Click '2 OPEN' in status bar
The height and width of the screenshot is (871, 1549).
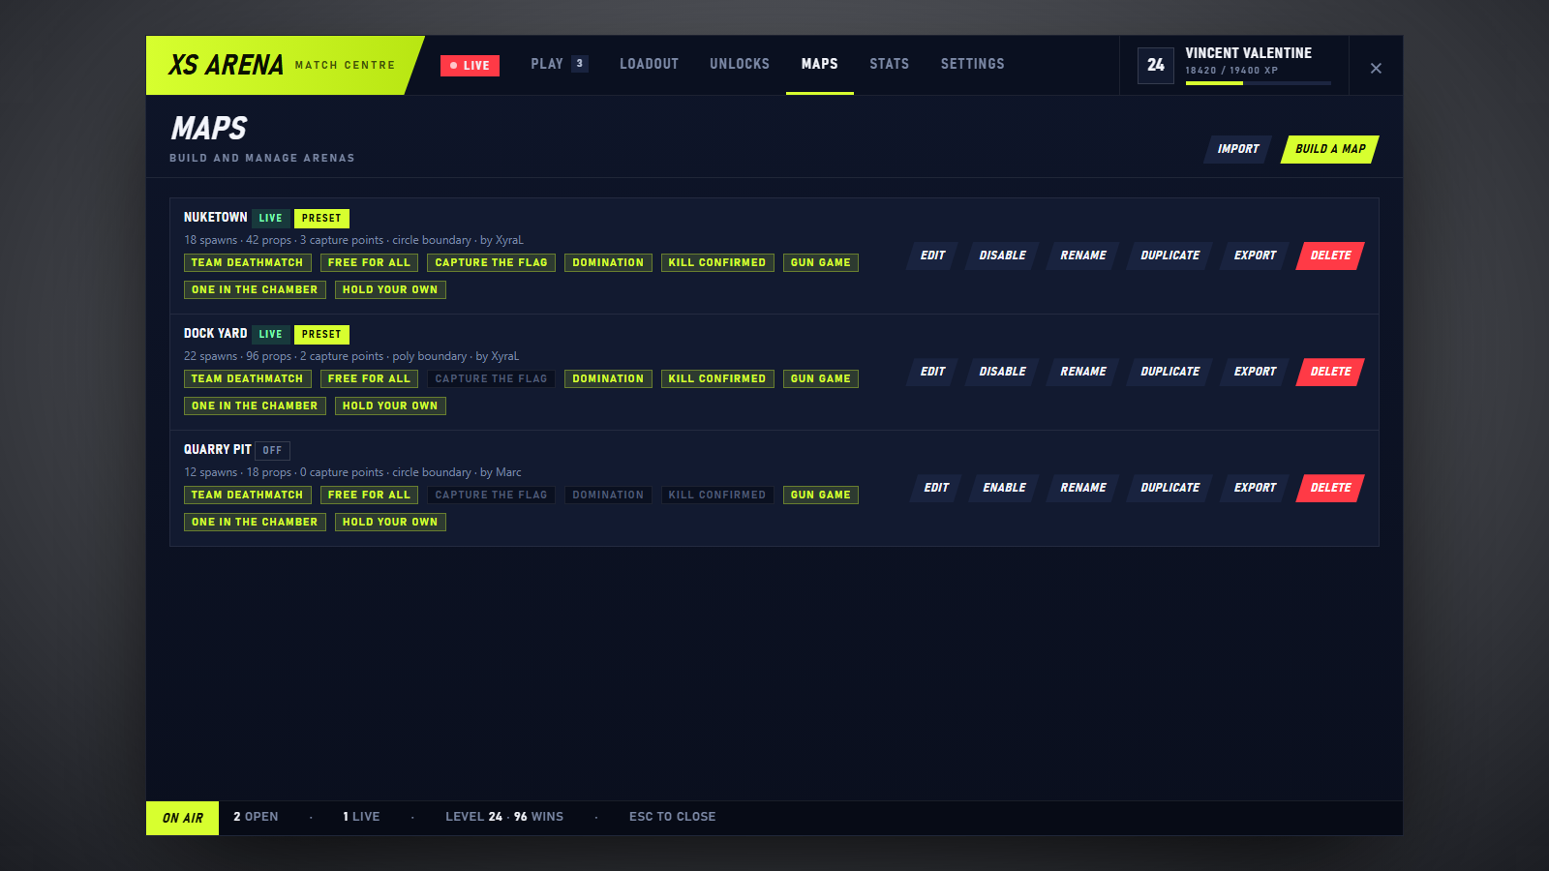pos(256,817)
